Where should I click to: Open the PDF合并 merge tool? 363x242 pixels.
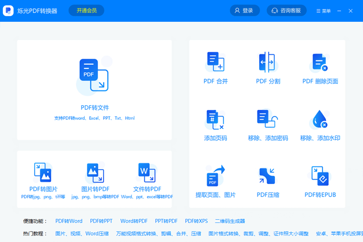click(x=216, y=62)
